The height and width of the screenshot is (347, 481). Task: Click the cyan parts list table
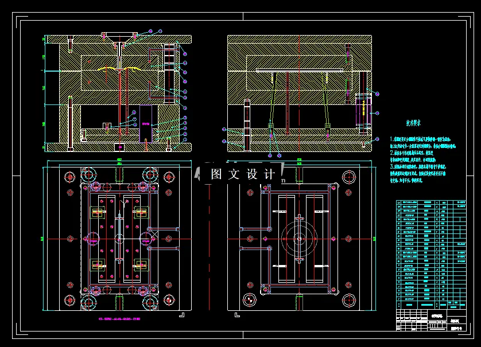point(431,255)
